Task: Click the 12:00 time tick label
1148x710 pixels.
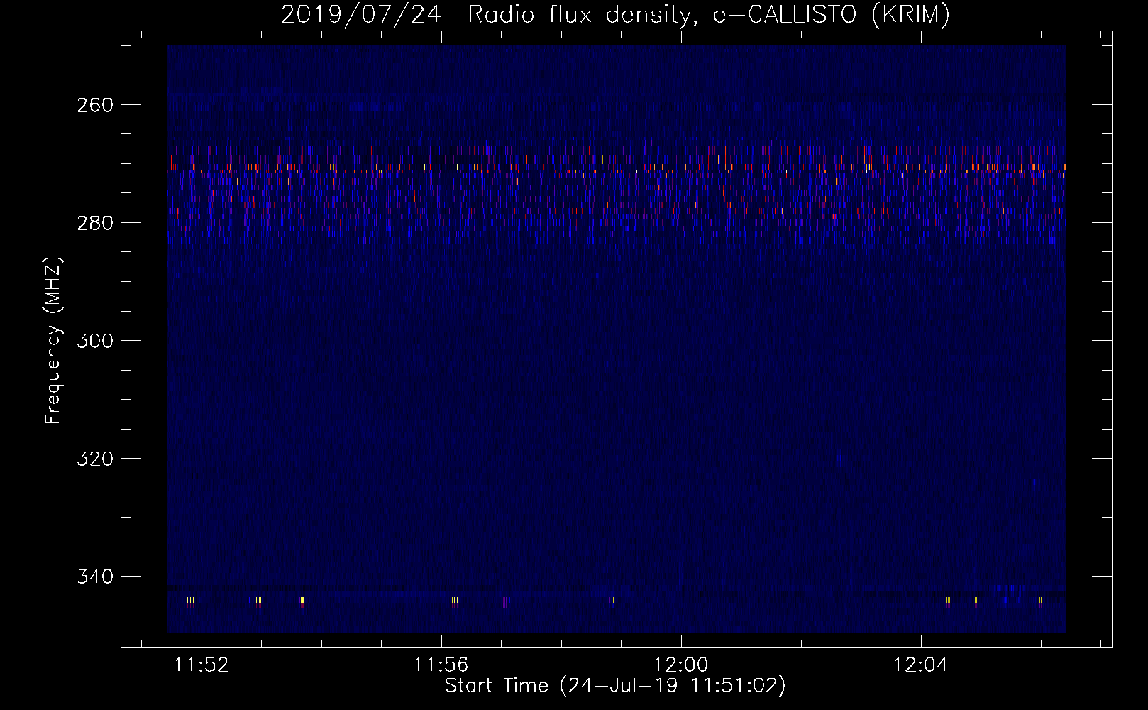Action: click(681, 665)
